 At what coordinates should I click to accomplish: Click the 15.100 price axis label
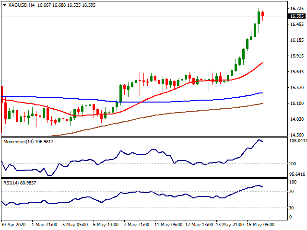[x=296, y=103]
